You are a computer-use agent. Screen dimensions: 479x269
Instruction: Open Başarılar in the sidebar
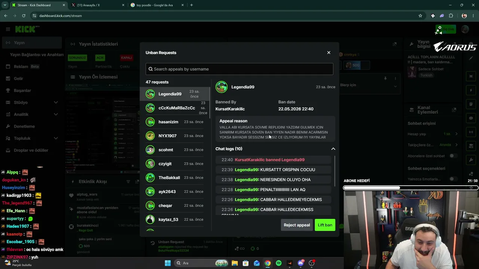pyautogui.click(x=32, y=90)
